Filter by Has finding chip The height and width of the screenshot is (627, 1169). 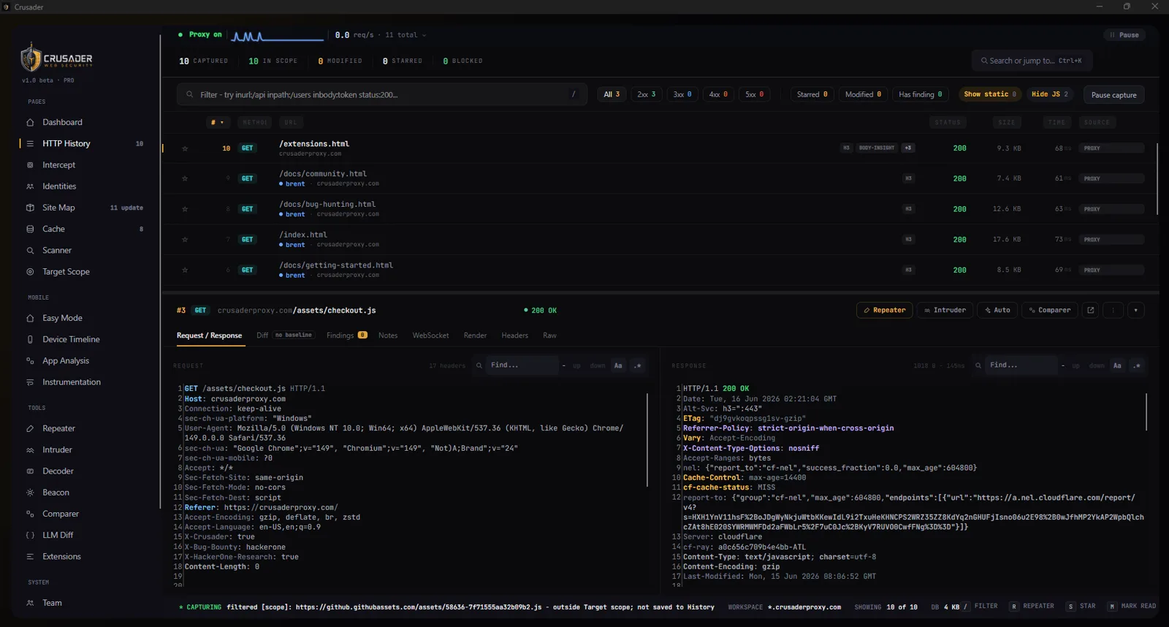point(920,94)
